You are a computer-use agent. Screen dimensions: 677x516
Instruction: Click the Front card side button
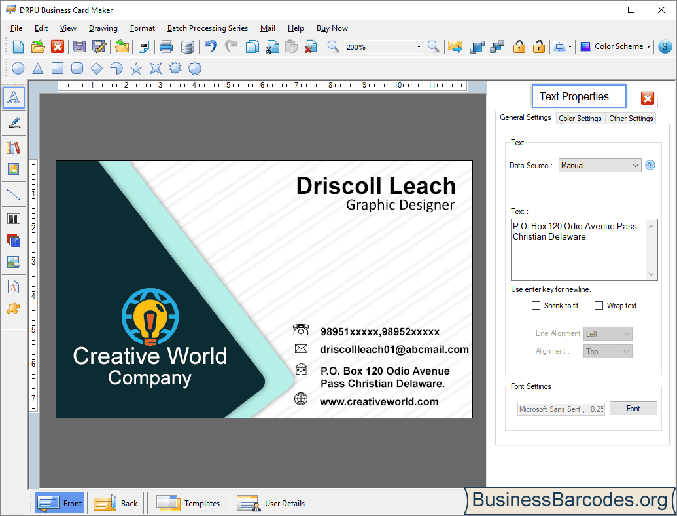pos(60,503)
